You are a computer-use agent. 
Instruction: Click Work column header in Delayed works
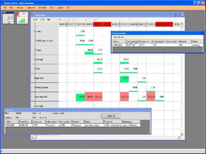coord(119,42)
